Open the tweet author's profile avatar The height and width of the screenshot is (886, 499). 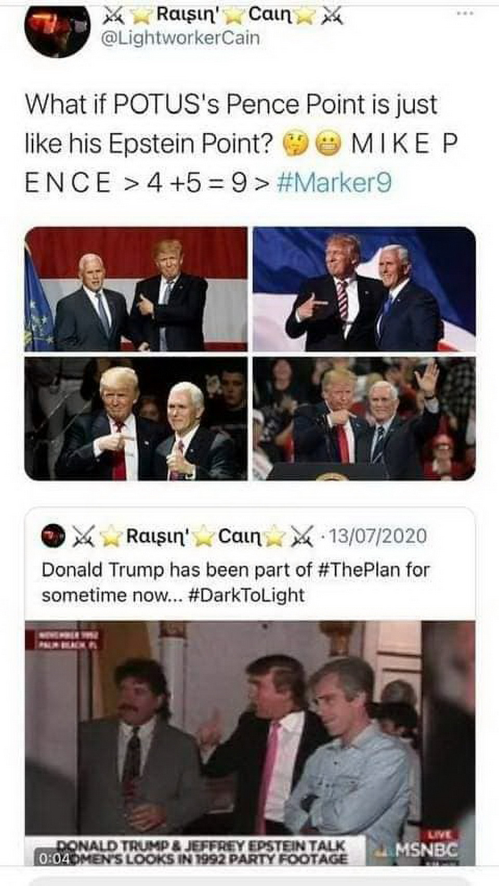tap(58, 30)
